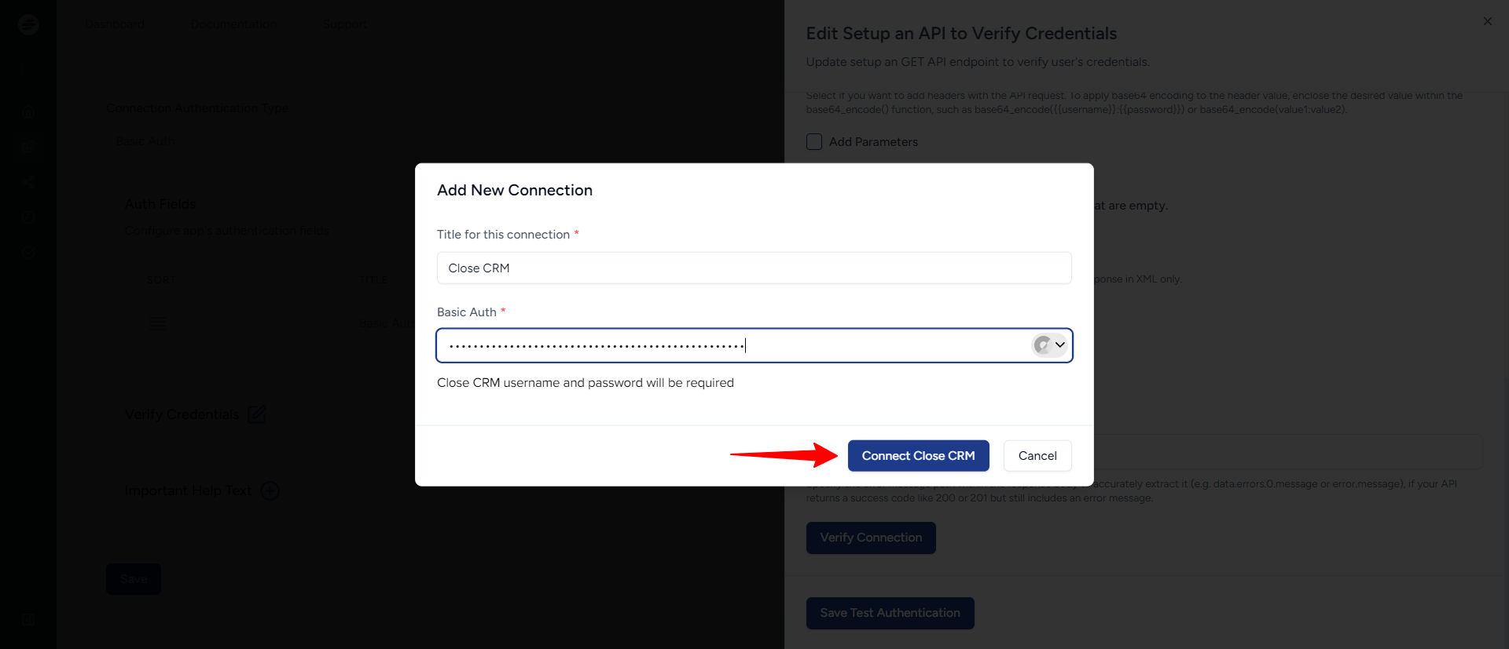Open the Dashboard menu item
Image resolution: width=1509 pixels, height=649 pixels.
(115, 24)
